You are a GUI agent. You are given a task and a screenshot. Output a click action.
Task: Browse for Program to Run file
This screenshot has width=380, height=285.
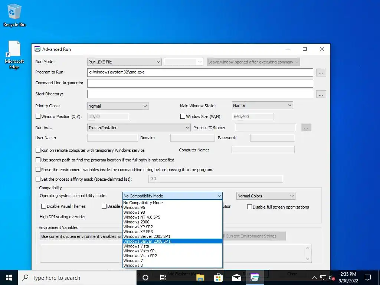321,72
